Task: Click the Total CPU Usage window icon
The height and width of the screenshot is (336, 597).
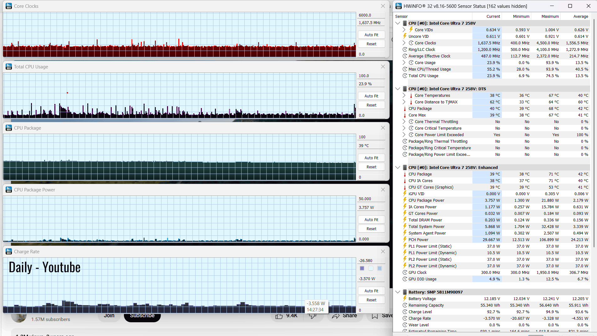Action: 9,67
